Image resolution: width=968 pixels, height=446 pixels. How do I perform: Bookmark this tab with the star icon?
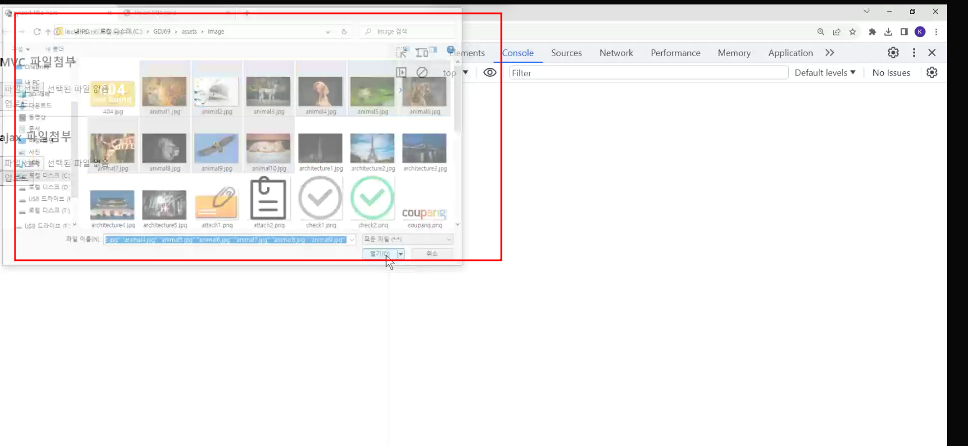853,32
